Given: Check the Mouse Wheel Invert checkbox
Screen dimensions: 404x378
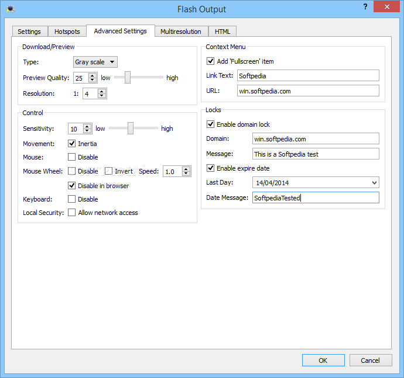Looking at the screenshot, I should 108,171.
